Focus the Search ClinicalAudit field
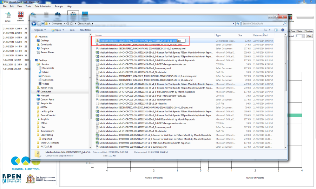316x189 pixels. (x=262, y=23)
